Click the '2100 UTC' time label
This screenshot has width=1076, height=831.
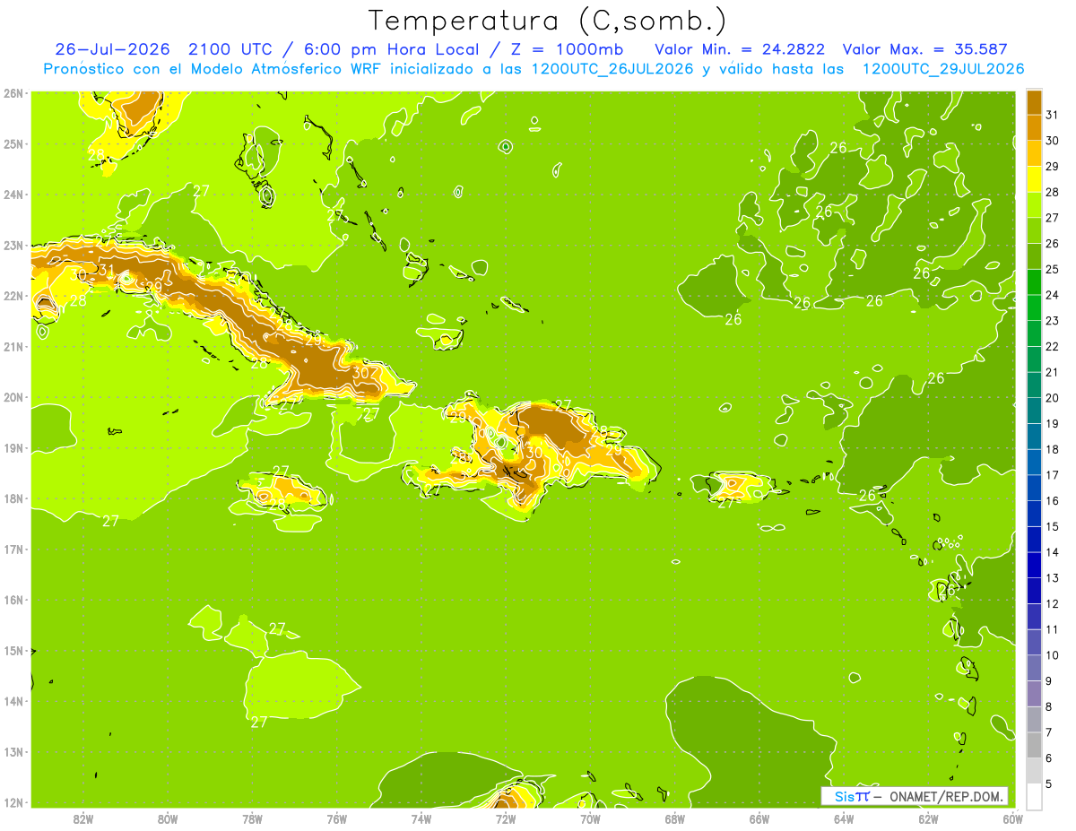point(229,49)
